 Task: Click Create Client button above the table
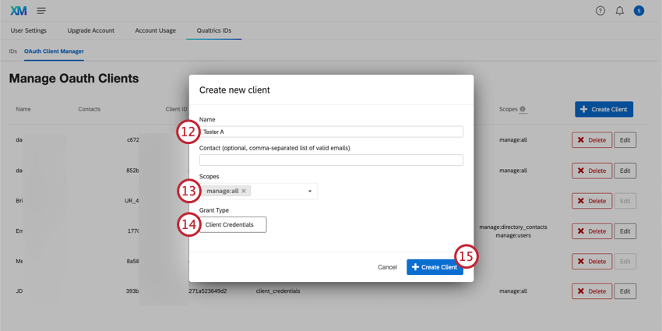coord(604,109)
